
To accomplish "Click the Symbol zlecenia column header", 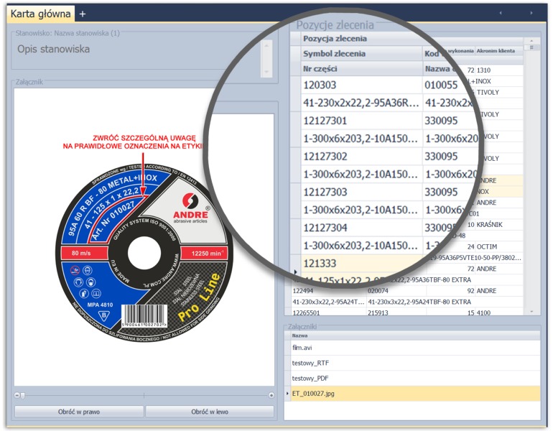I will (x=361, y=54).
